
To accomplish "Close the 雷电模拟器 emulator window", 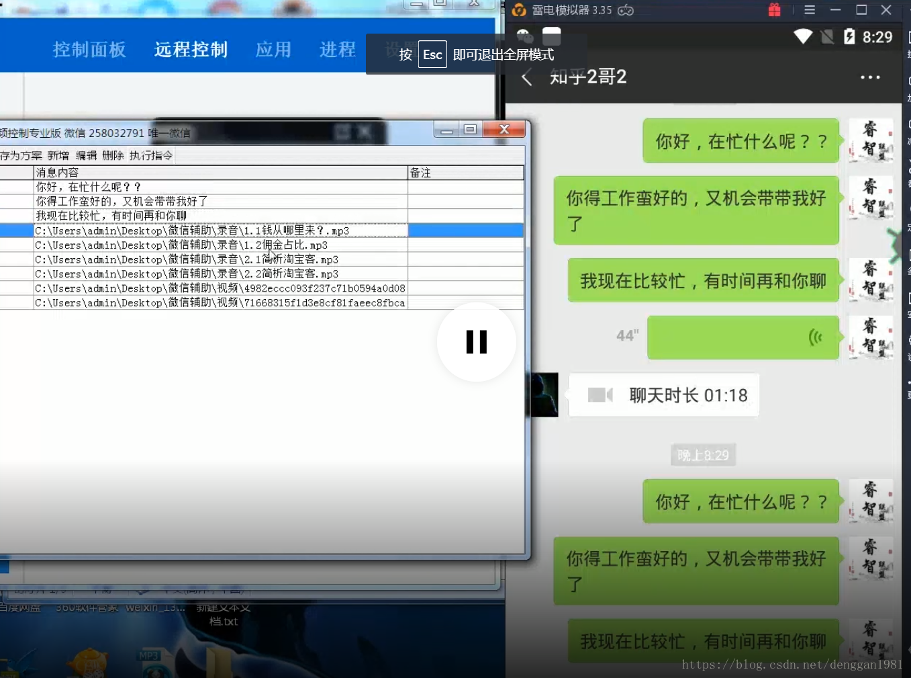I will coord(886,10).
